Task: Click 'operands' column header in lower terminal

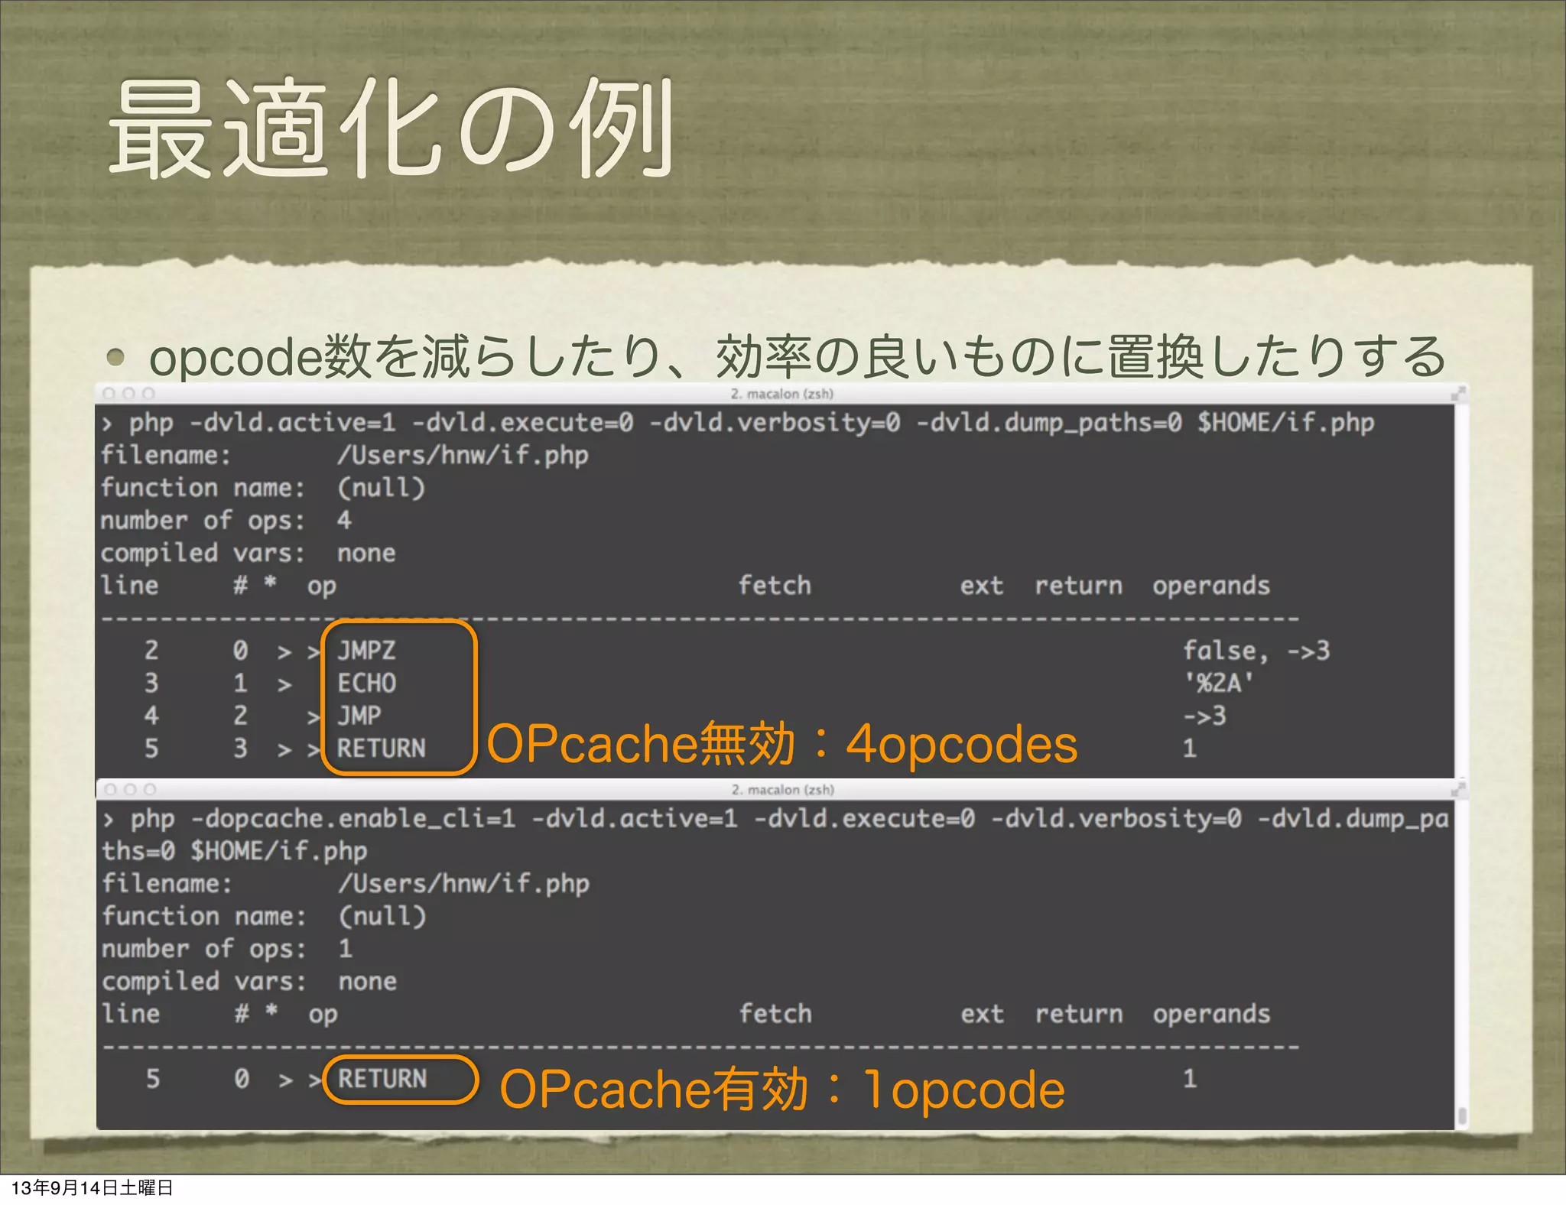Action: point(1212,1014)
